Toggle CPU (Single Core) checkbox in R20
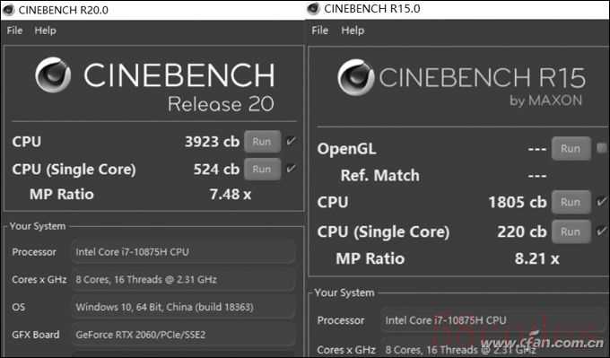This screenshot has height=358, width=610. click(x=291, y=169)
